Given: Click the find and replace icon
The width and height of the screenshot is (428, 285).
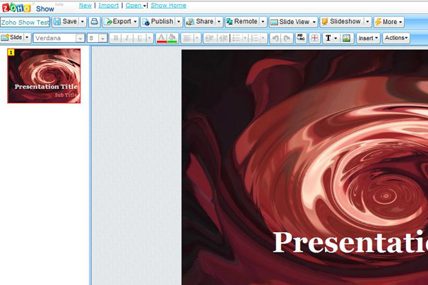Looking at the screenshot, I should (301, 38).
